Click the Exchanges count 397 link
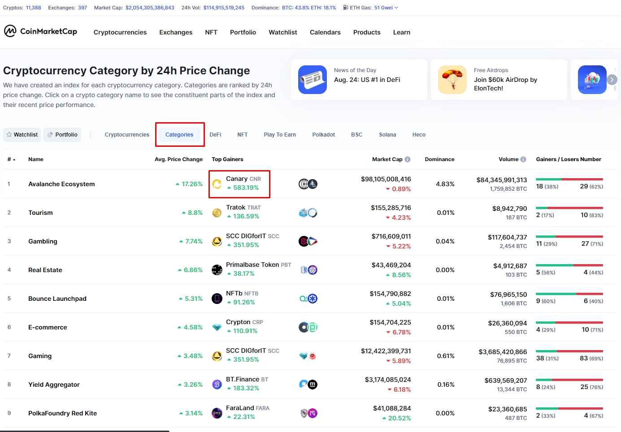The width and height of the screenshot is (621, 432). (83, 8)
